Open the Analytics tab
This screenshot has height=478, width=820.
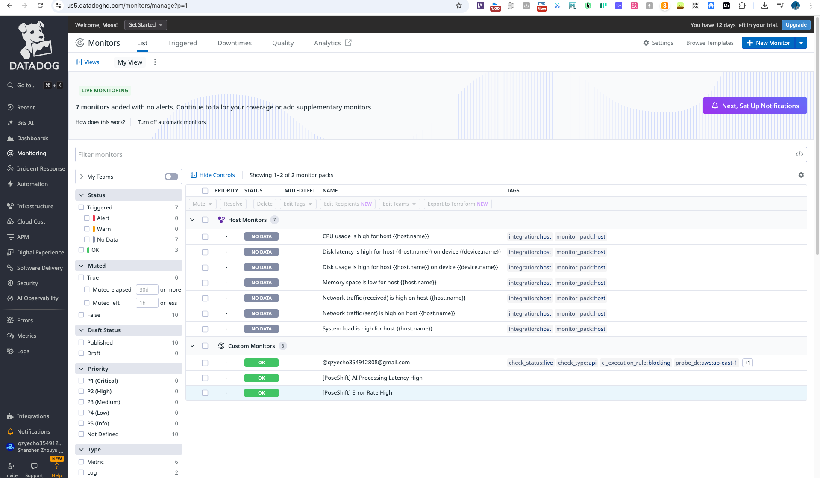(x=332, y=43)
